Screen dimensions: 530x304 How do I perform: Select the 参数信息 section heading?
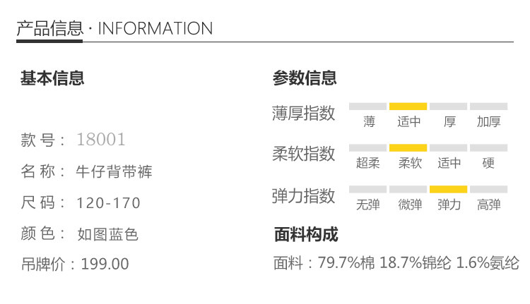pyautogui.click(x=305, y=78)
